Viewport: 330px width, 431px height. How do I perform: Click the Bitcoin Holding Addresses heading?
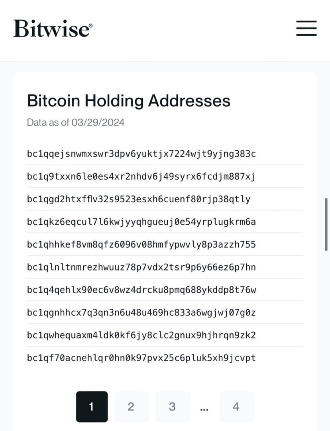click(x=128, y=101)
